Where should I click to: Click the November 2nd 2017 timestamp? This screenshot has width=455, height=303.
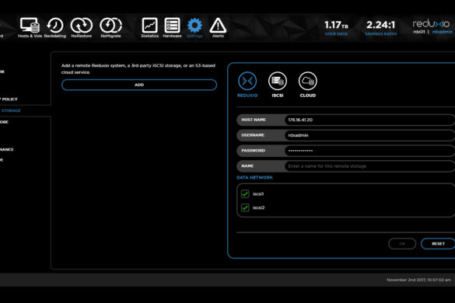[418, 280]
